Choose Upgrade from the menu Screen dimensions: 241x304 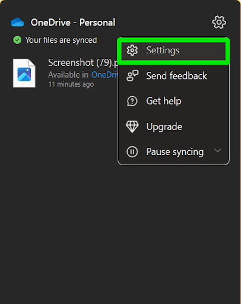tap(173, 126)
